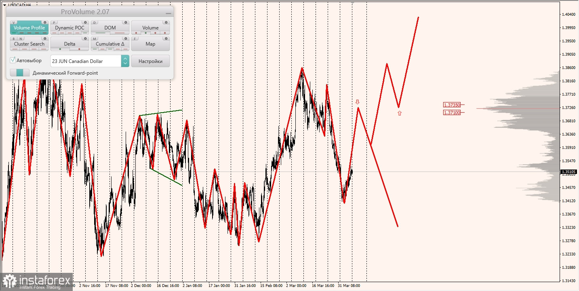
Task: Toggle the Volume button
Action: [x=150, y=27]
